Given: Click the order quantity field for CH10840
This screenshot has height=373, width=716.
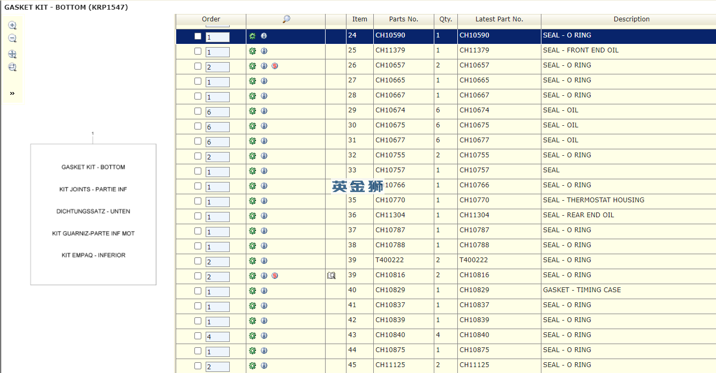Looking at the screenshot, I should coord(217,337).
